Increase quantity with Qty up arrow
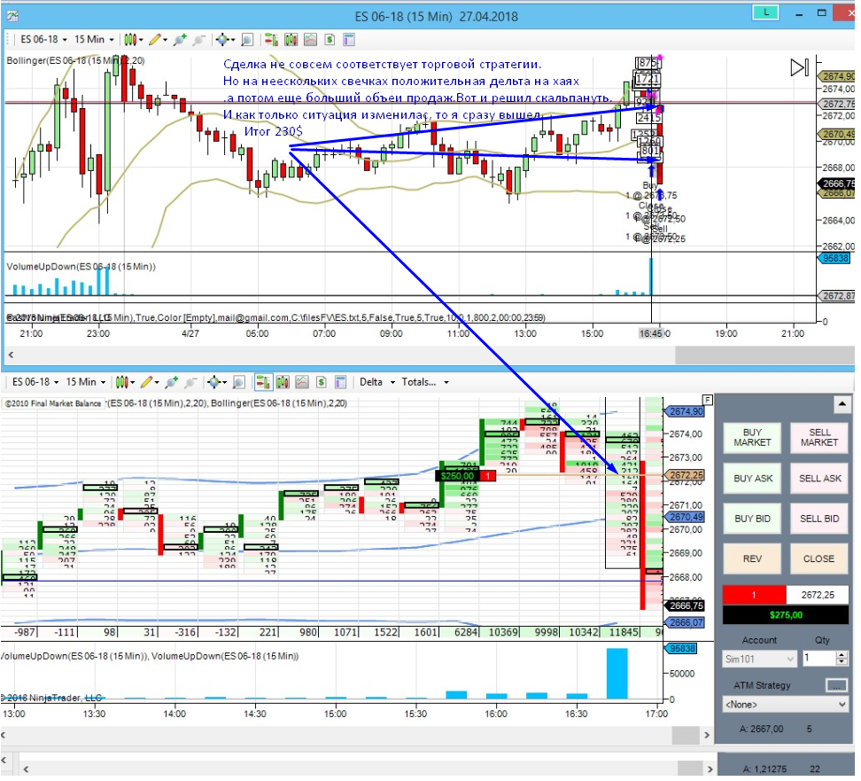 tap(842, 654)
